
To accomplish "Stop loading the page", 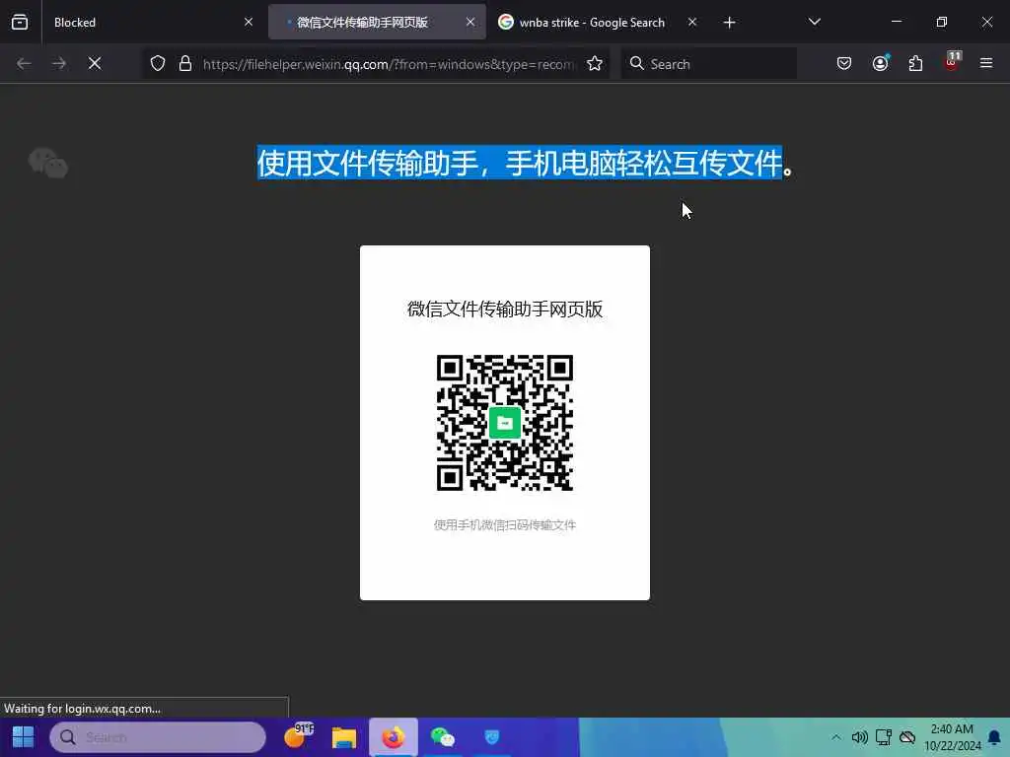I will 95,64.
